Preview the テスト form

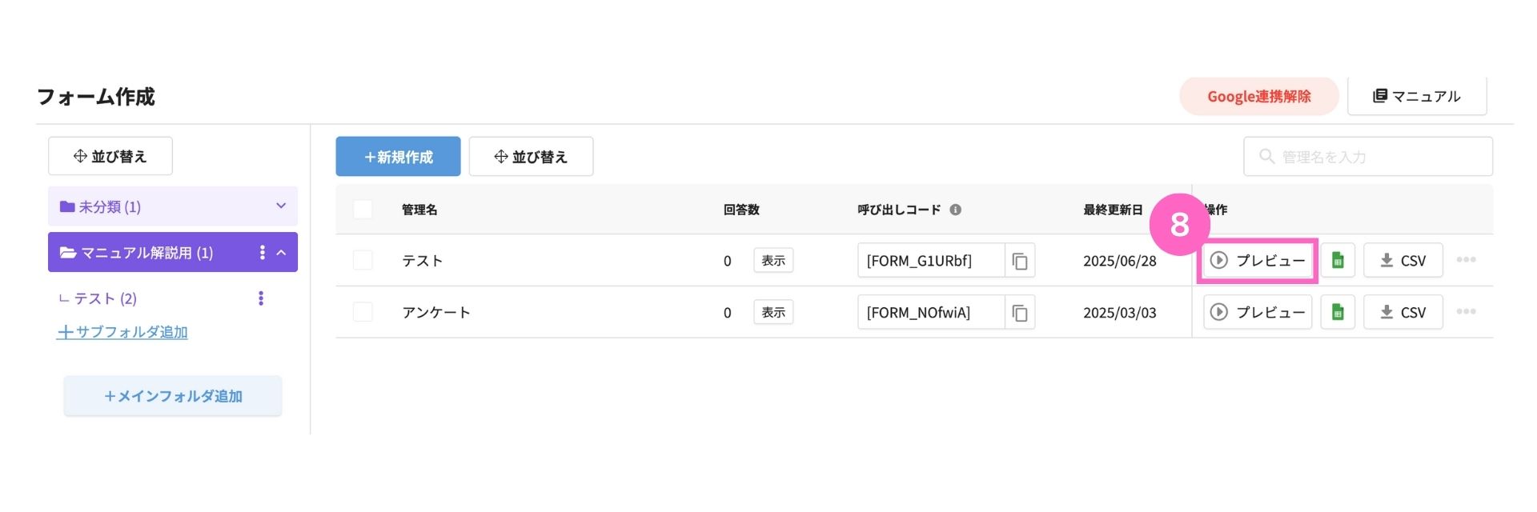pos(1258,261)
